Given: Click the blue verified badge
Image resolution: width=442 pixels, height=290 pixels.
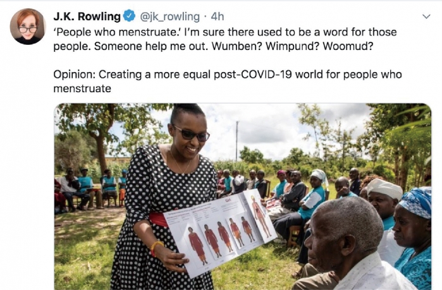Looking at the screenshot, I should click(x=130, y=16).
